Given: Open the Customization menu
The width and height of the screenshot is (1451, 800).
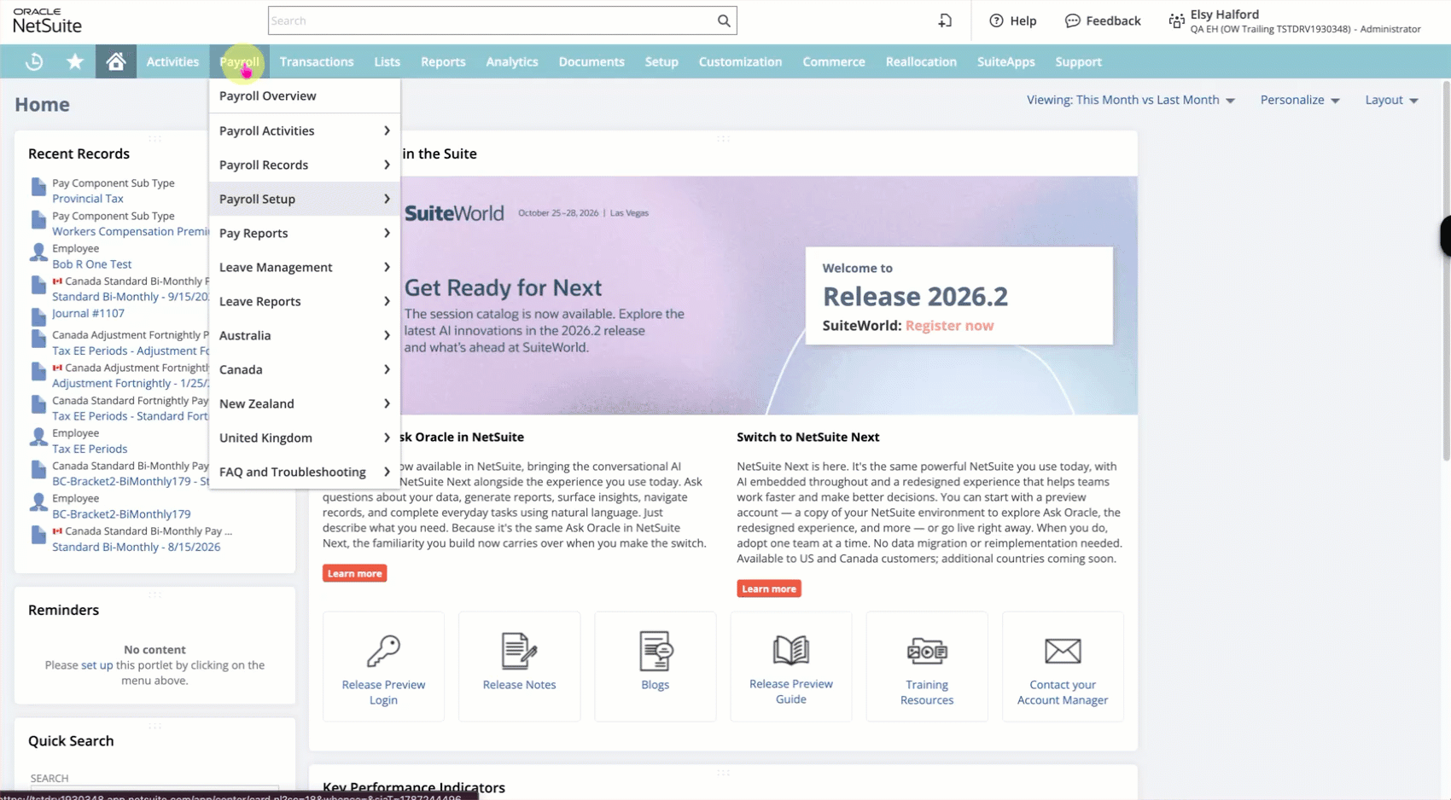Looking at the screenshot, I should pos(740,61).
